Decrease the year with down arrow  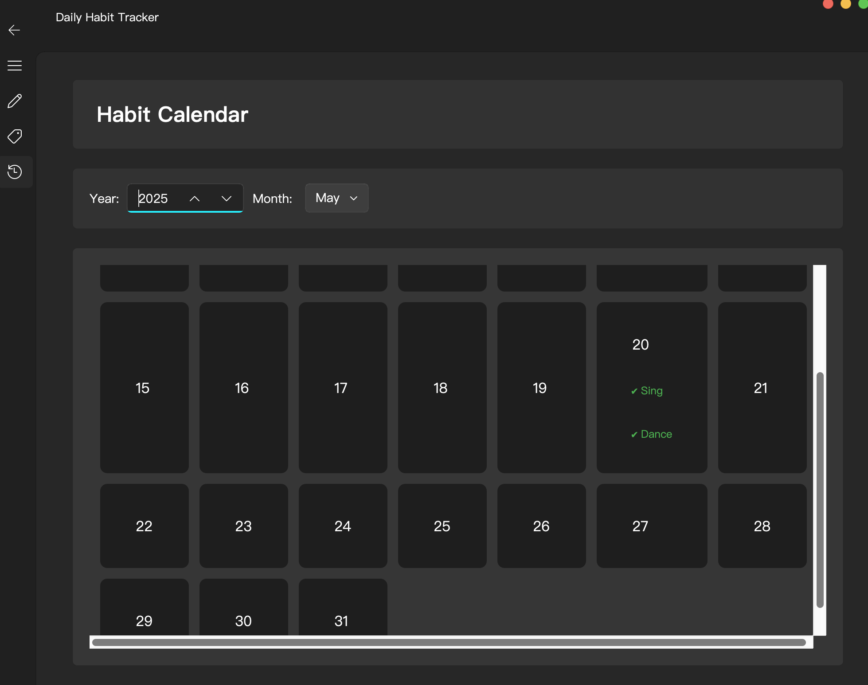point(227,198)
